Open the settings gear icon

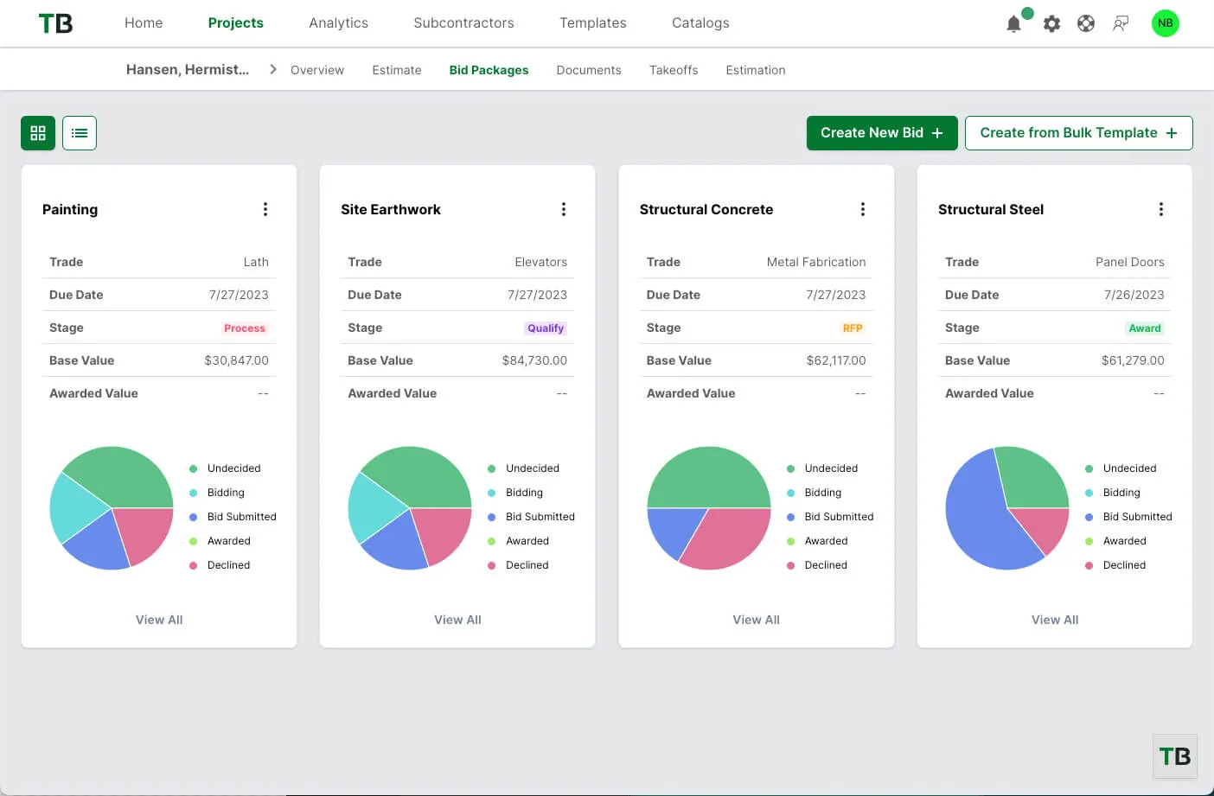(1051, 23)
